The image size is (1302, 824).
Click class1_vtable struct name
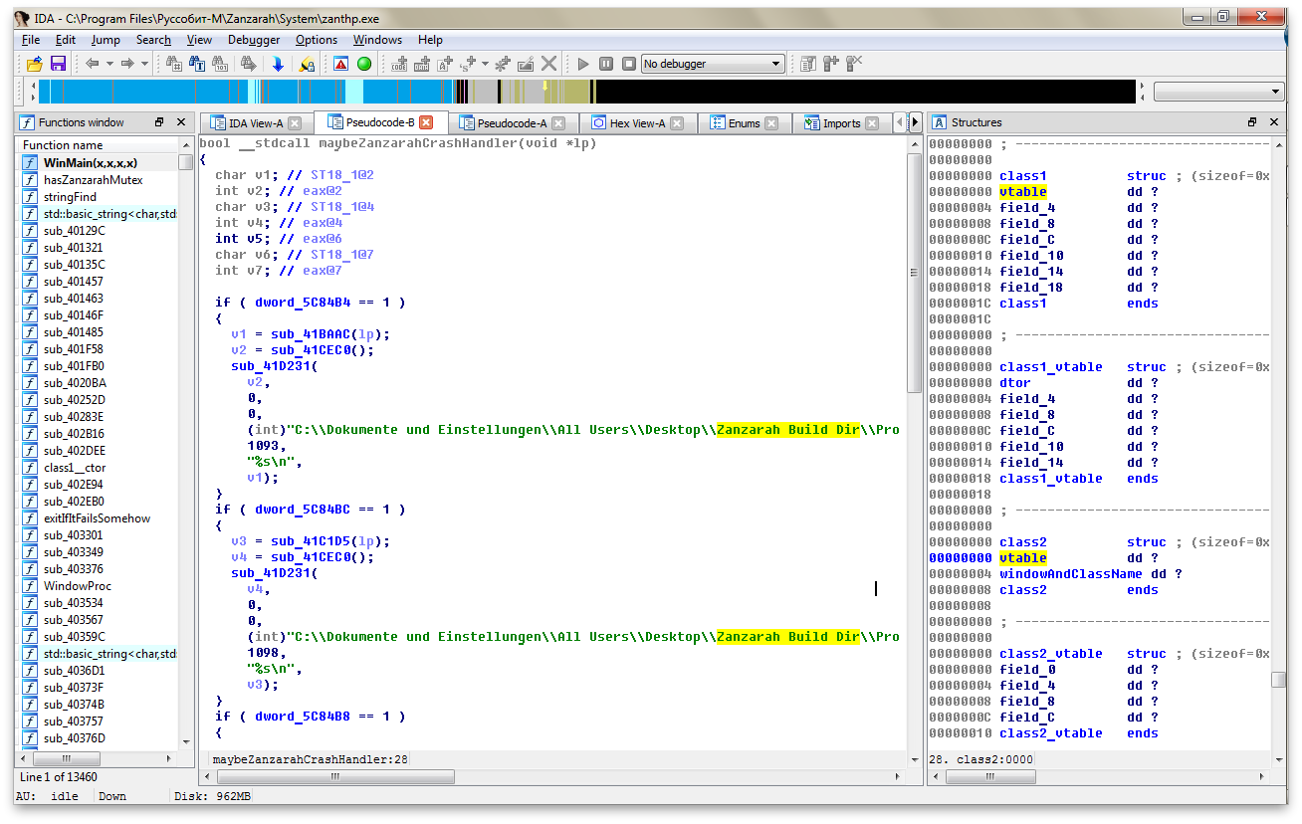[1051, 367]
